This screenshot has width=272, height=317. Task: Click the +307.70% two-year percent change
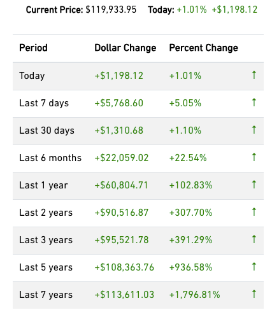click(190, 213)
